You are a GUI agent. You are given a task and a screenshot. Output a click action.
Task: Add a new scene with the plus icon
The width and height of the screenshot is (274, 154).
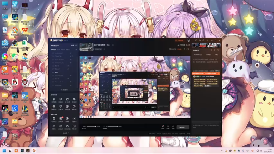point(76,50)
